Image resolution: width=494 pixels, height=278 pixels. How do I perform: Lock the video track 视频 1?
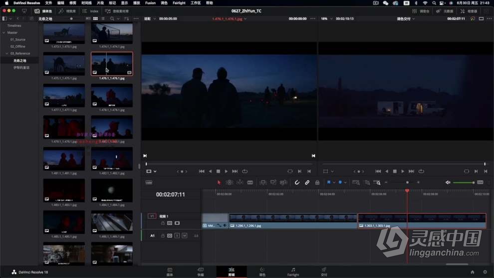[x=163, y=223]
